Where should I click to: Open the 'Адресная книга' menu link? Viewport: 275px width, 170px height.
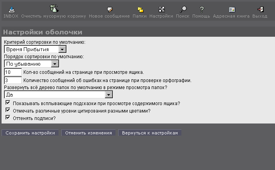(231, 16)
